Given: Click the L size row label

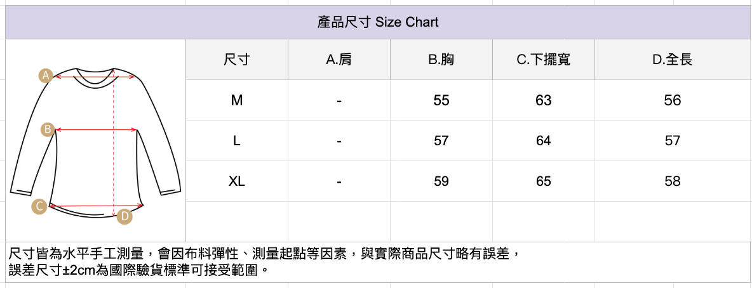Looking at the screenshot, I should (x=237, y=141).
